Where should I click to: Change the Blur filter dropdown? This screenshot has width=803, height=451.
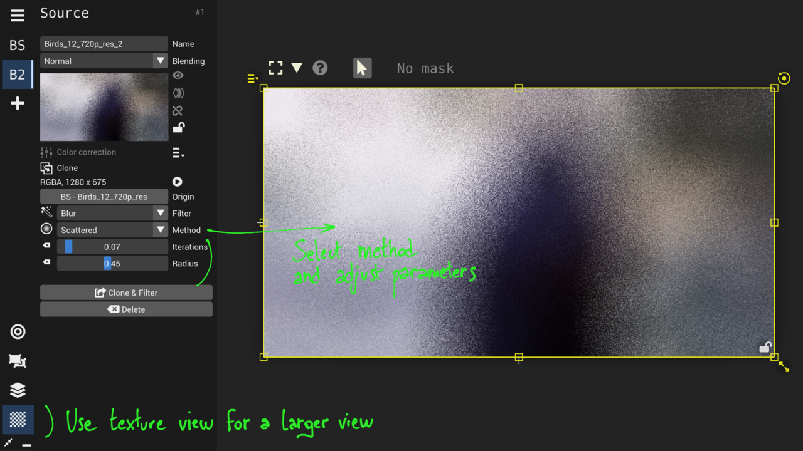click(x=112, y=213)
